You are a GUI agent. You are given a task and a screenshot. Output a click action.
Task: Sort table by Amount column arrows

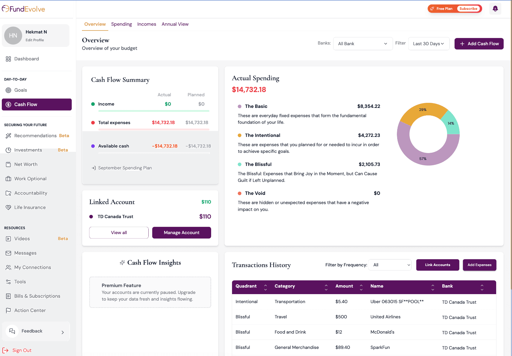tap(361, 288)
